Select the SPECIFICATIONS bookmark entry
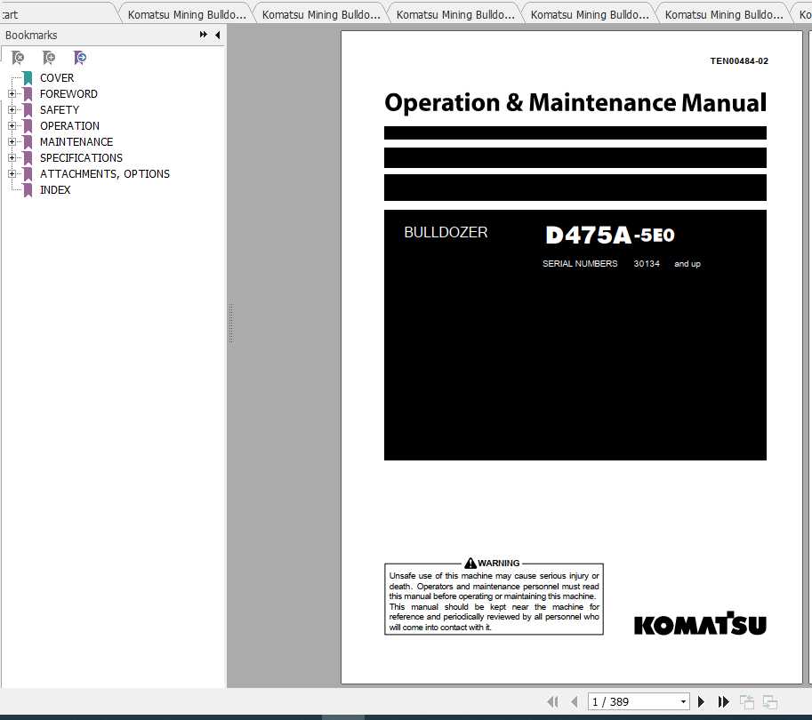Image resolution: width=812 pixels, height=720 pixels. pos(81,157)
